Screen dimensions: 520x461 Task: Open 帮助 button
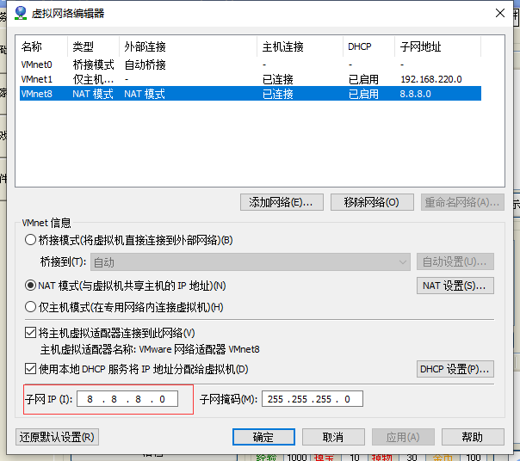click(473, 437)
